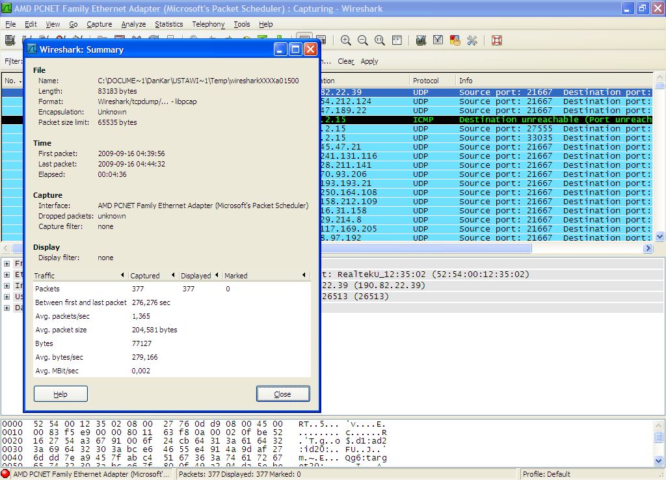666x480 pixels.
Task: Click the Captured column header arrow
Action: [173, 275]
